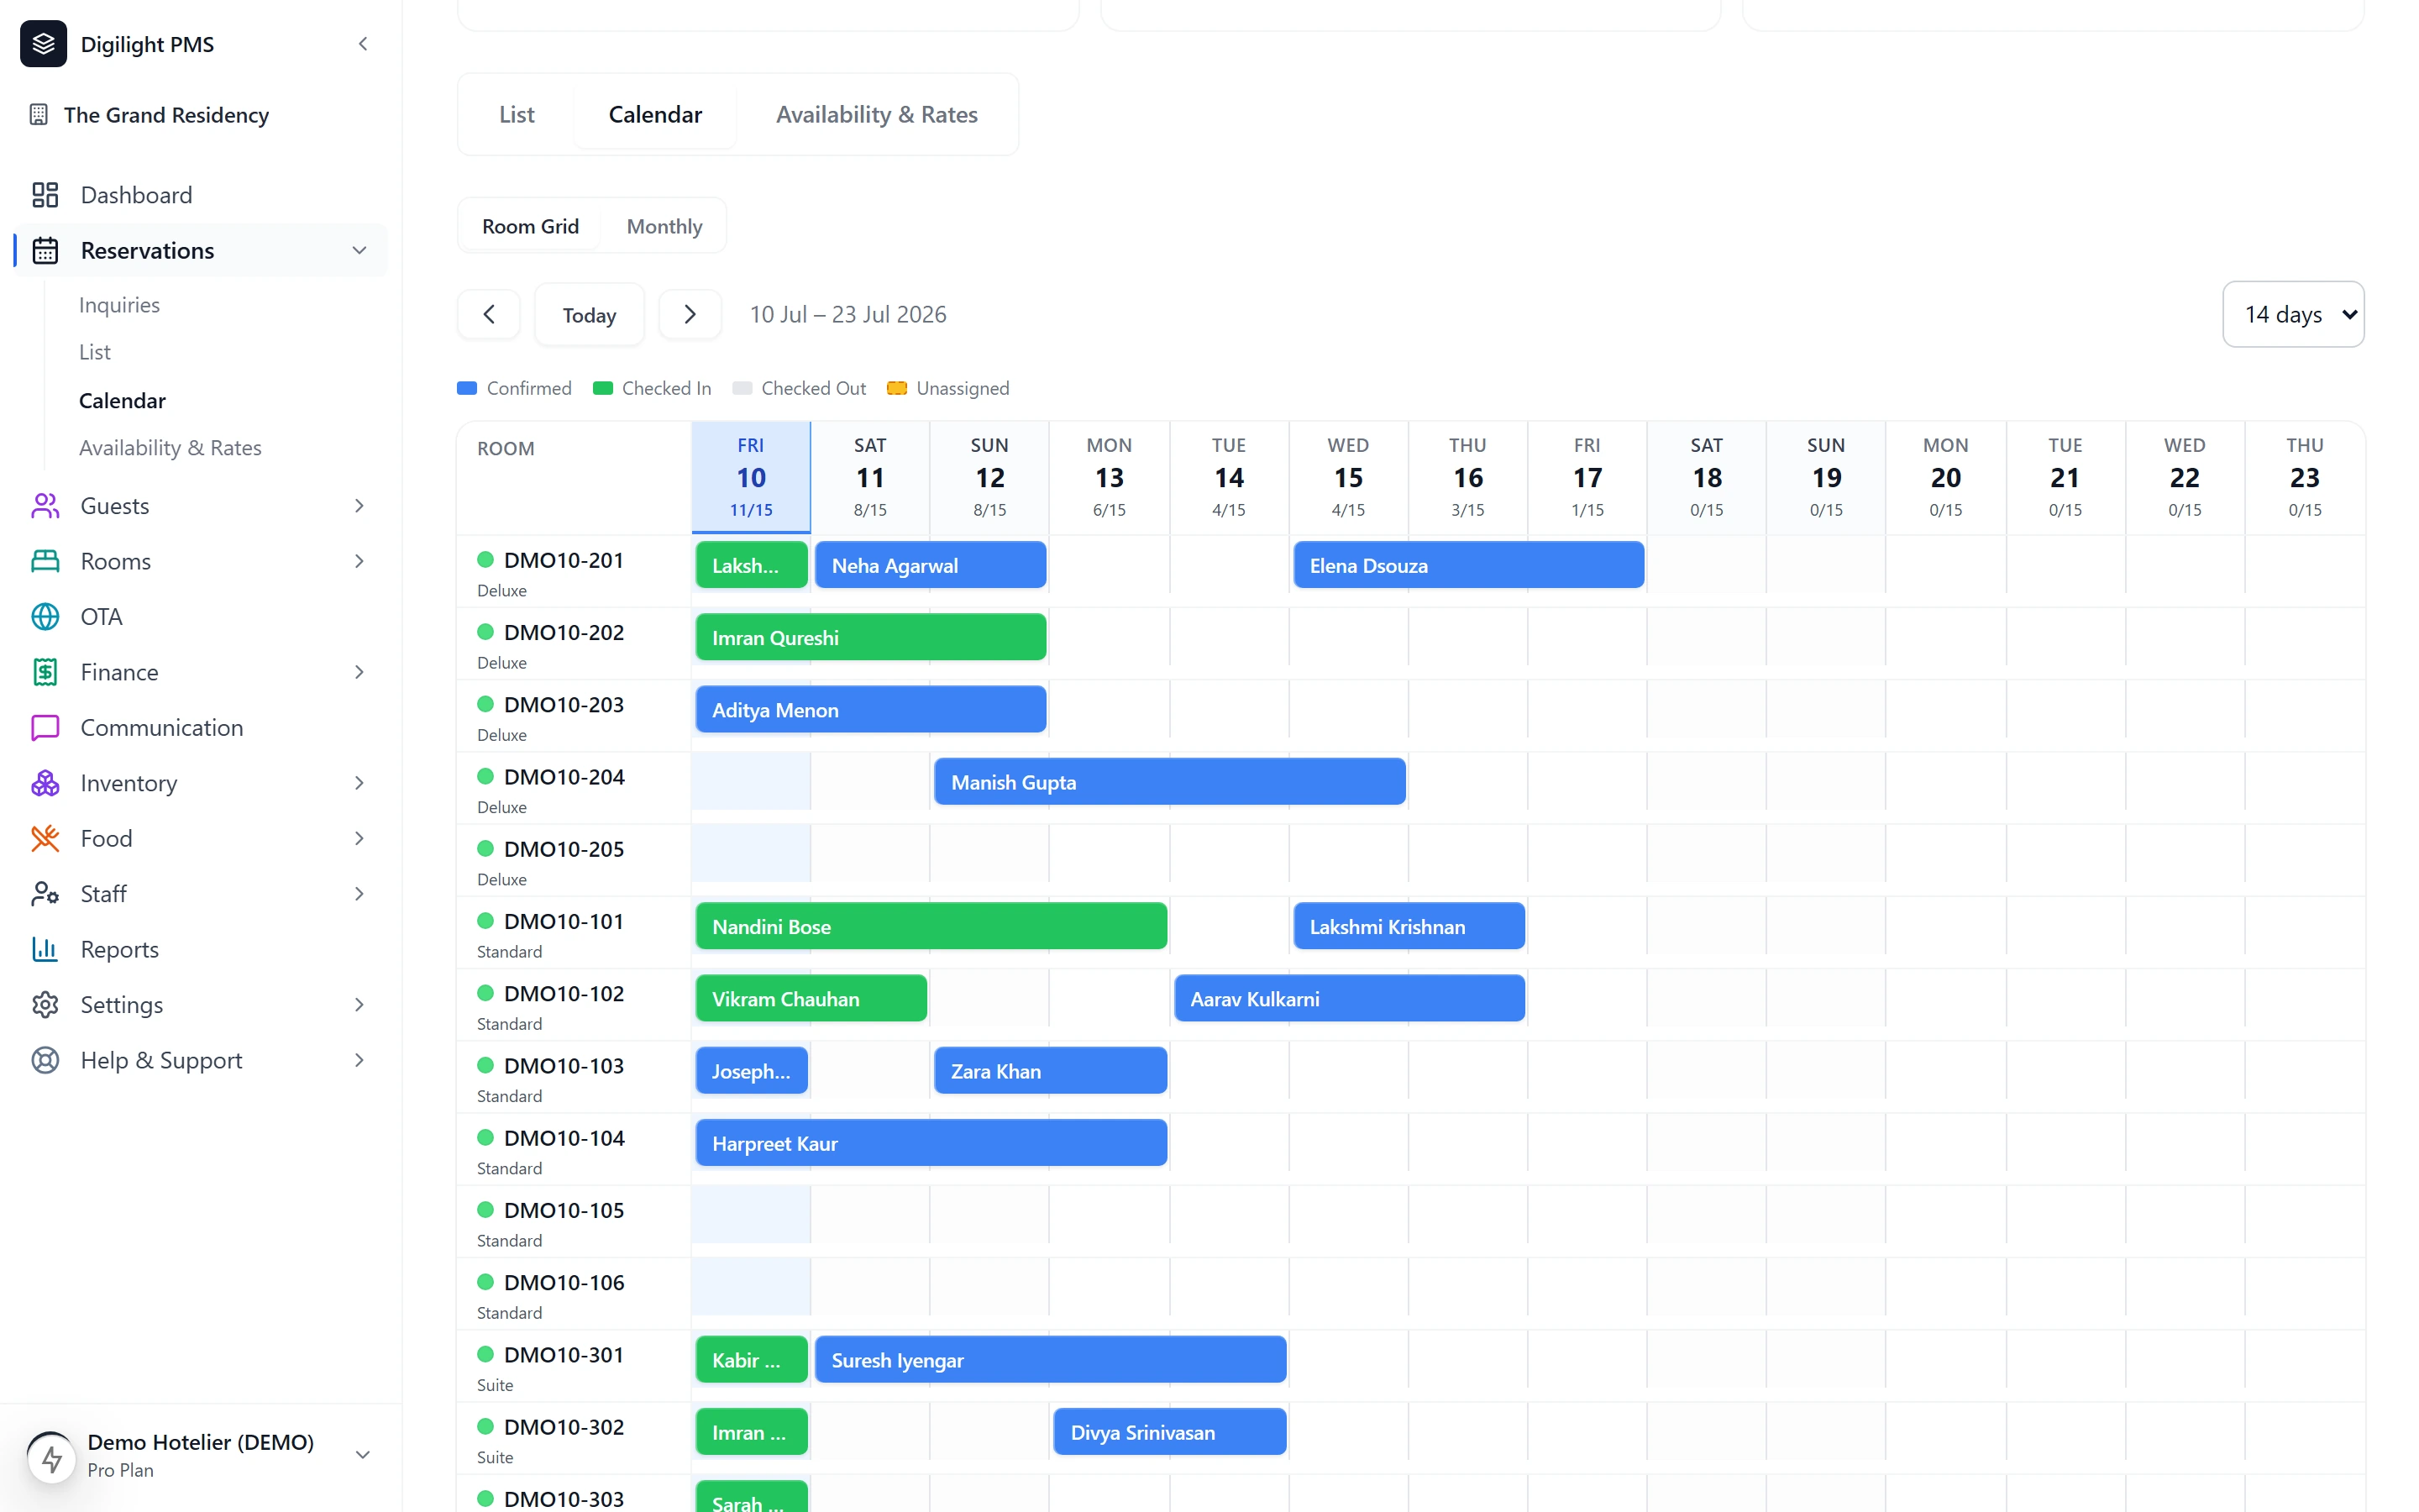Open Imran Qureshi reservation
2419x1512 pixels.
[871, 638]
